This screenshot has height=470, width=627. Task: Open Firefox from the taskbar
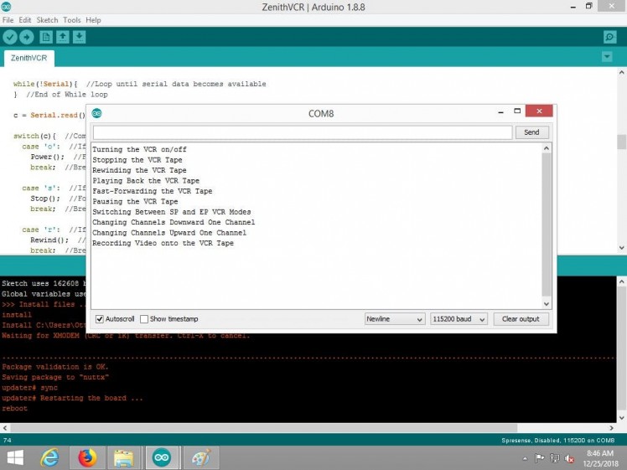pos(87,457)
